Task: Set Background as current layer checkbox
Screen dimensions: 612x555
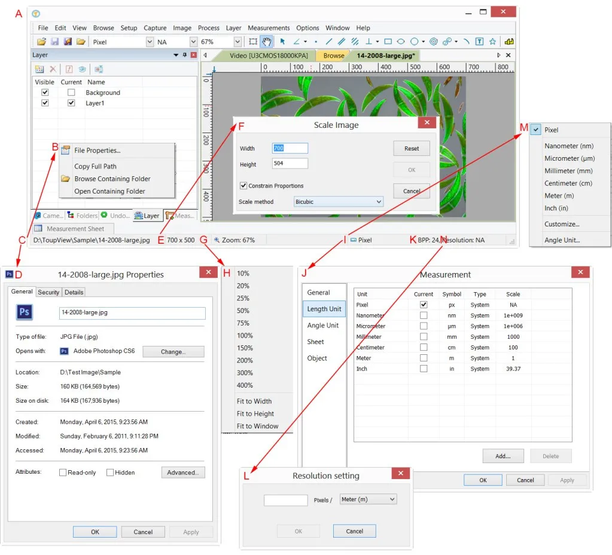Action: 71,93
